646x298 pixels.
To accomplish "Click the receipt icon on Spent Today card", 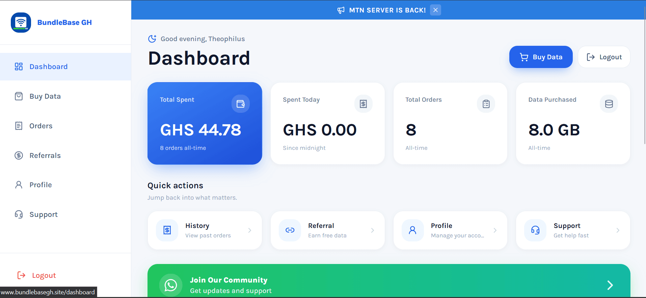I will (364, 104).
